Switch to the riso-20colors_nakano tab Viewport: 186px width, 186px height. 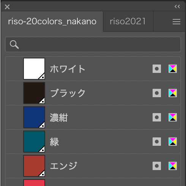[x=52, y=21]
